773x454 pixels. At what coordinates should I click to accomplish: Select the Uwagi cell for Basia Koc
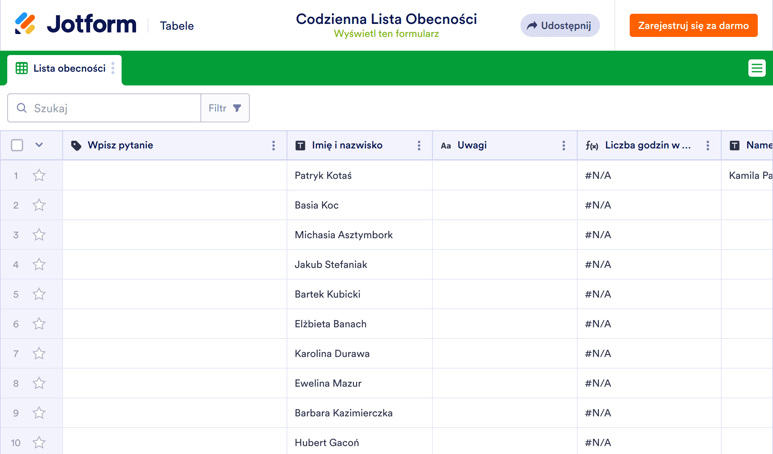click(504, 205)
